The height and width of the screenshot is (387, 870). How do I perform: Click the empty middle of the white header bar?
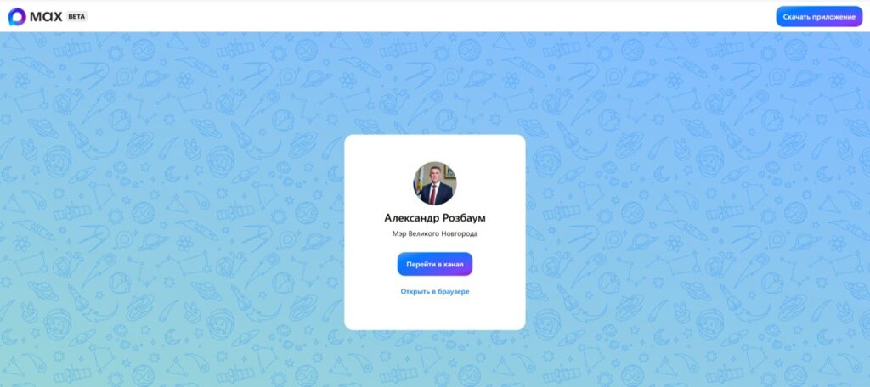click(432, 17)
